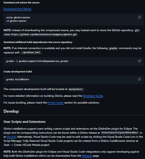Go to the Releases page link
This screenshot has height=159, width=145.
87,156
